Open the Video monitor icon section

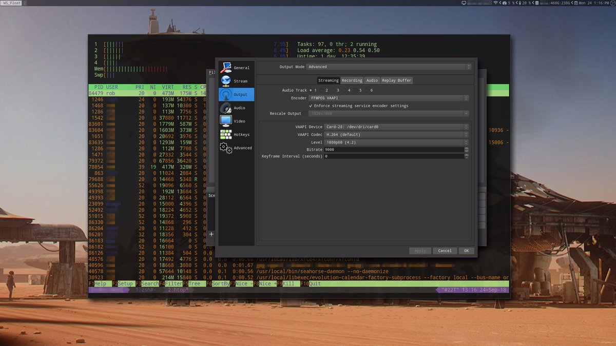226,121
